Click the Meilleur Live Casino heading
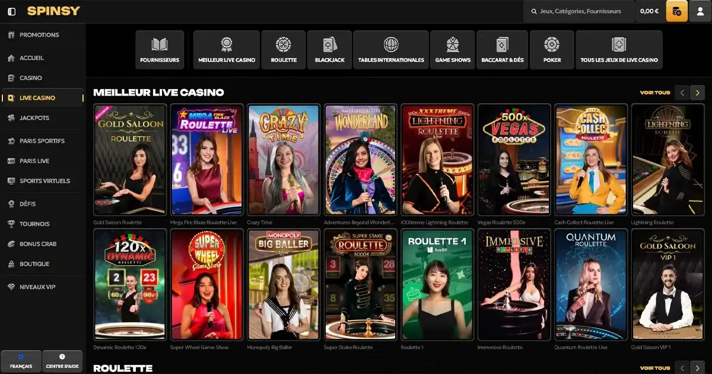Image resolution: width=712 pixels, height=374 pixels. [x=158, y=93]
